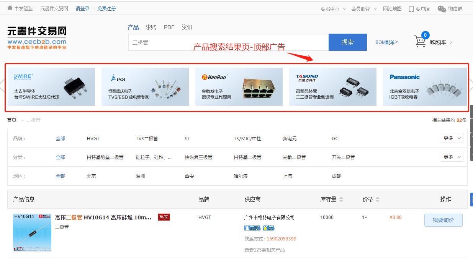This screenshot has width=473, height=258.
Task: Select 全部 in the 品牌 filter
Action: 61,138
